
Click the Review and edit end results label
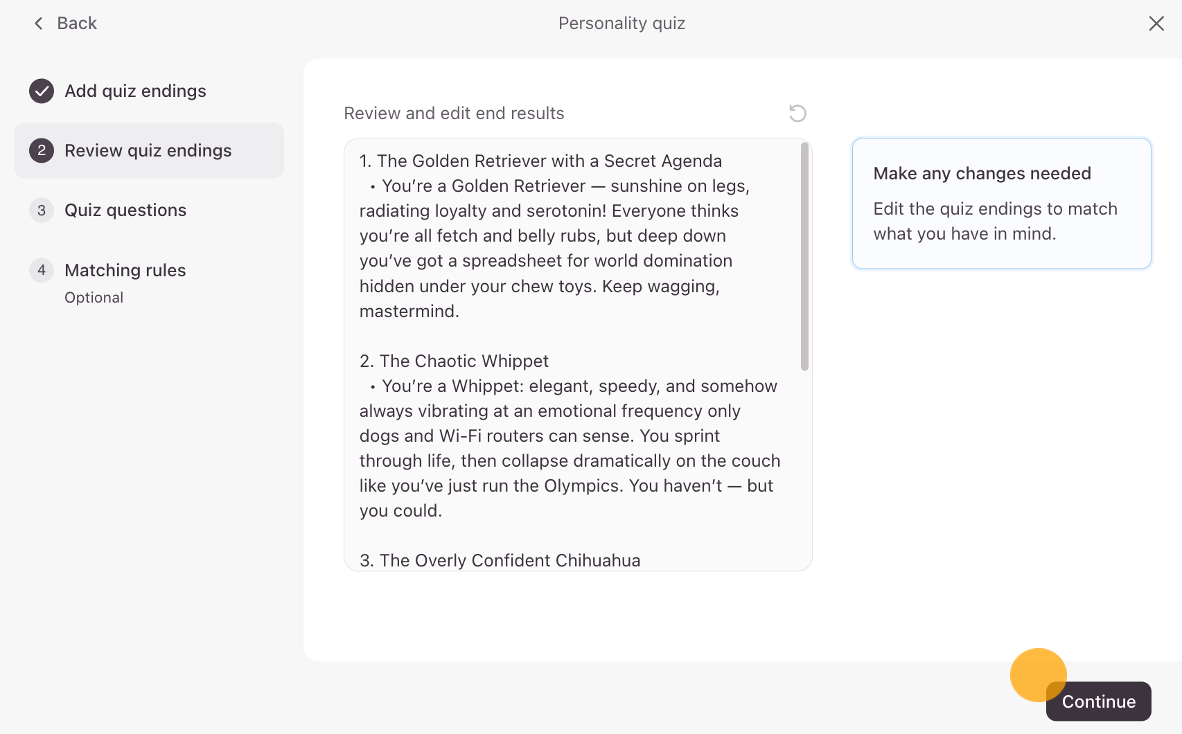(454, 113)
